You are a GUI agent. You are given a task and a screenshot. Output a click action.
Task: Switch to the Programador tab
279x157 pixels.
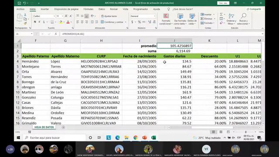pos(140,9)
